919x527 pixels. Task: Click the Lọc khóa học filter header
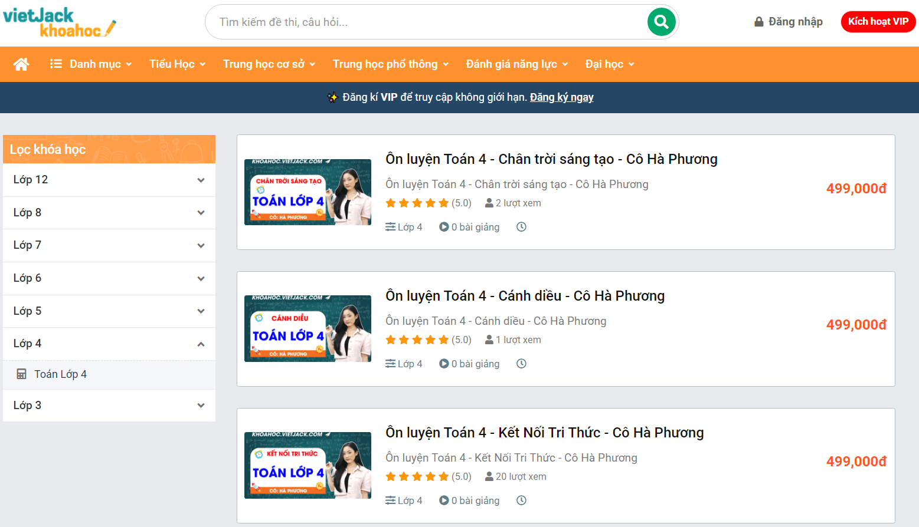109,149
